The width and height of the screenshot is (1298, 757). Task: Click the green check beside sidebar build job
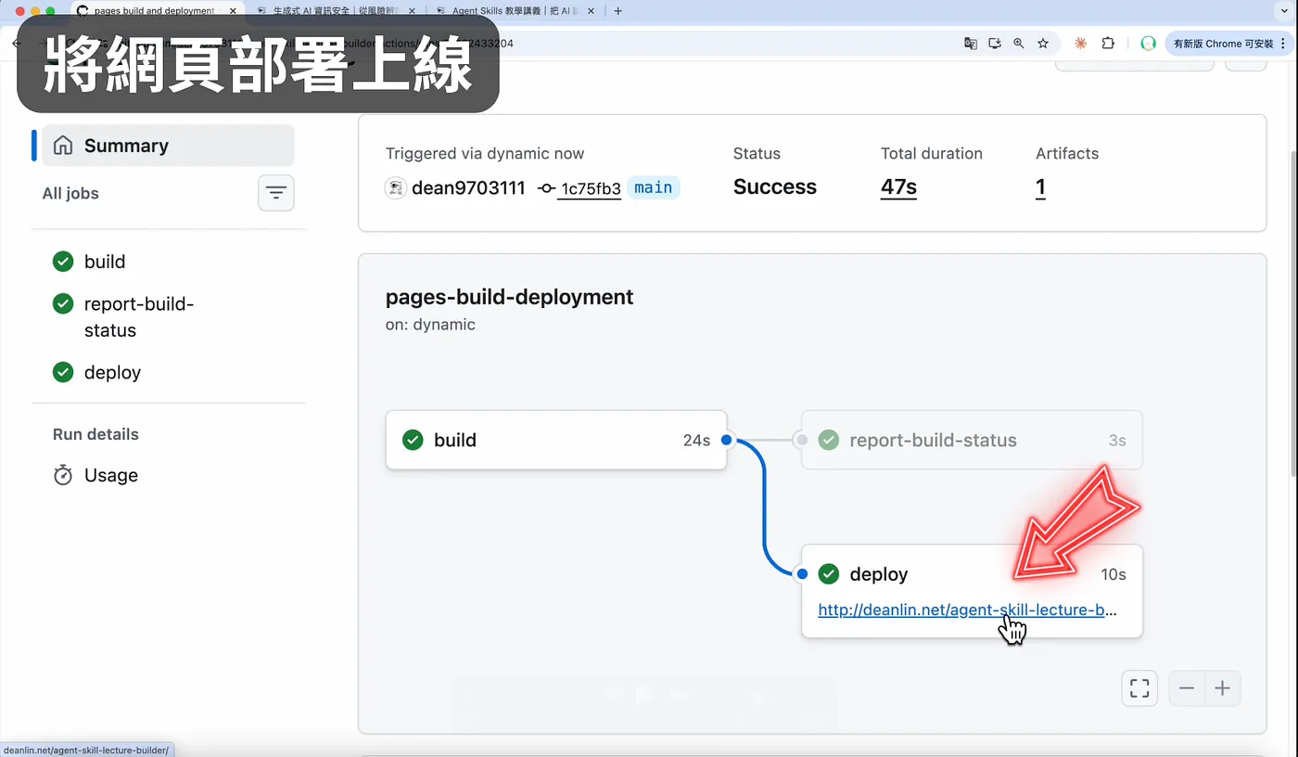[x=63, y=262]
